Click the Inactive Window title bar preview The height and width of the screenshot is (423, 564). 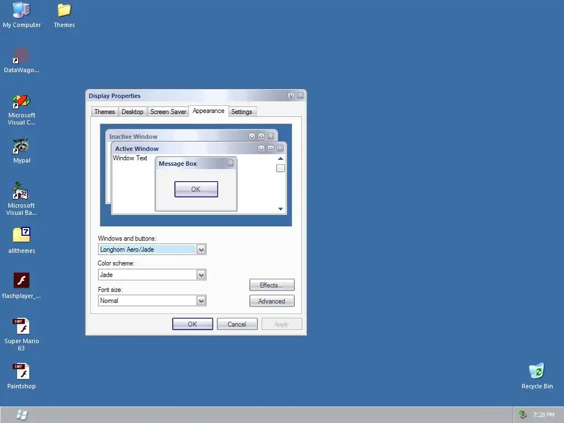191,137
